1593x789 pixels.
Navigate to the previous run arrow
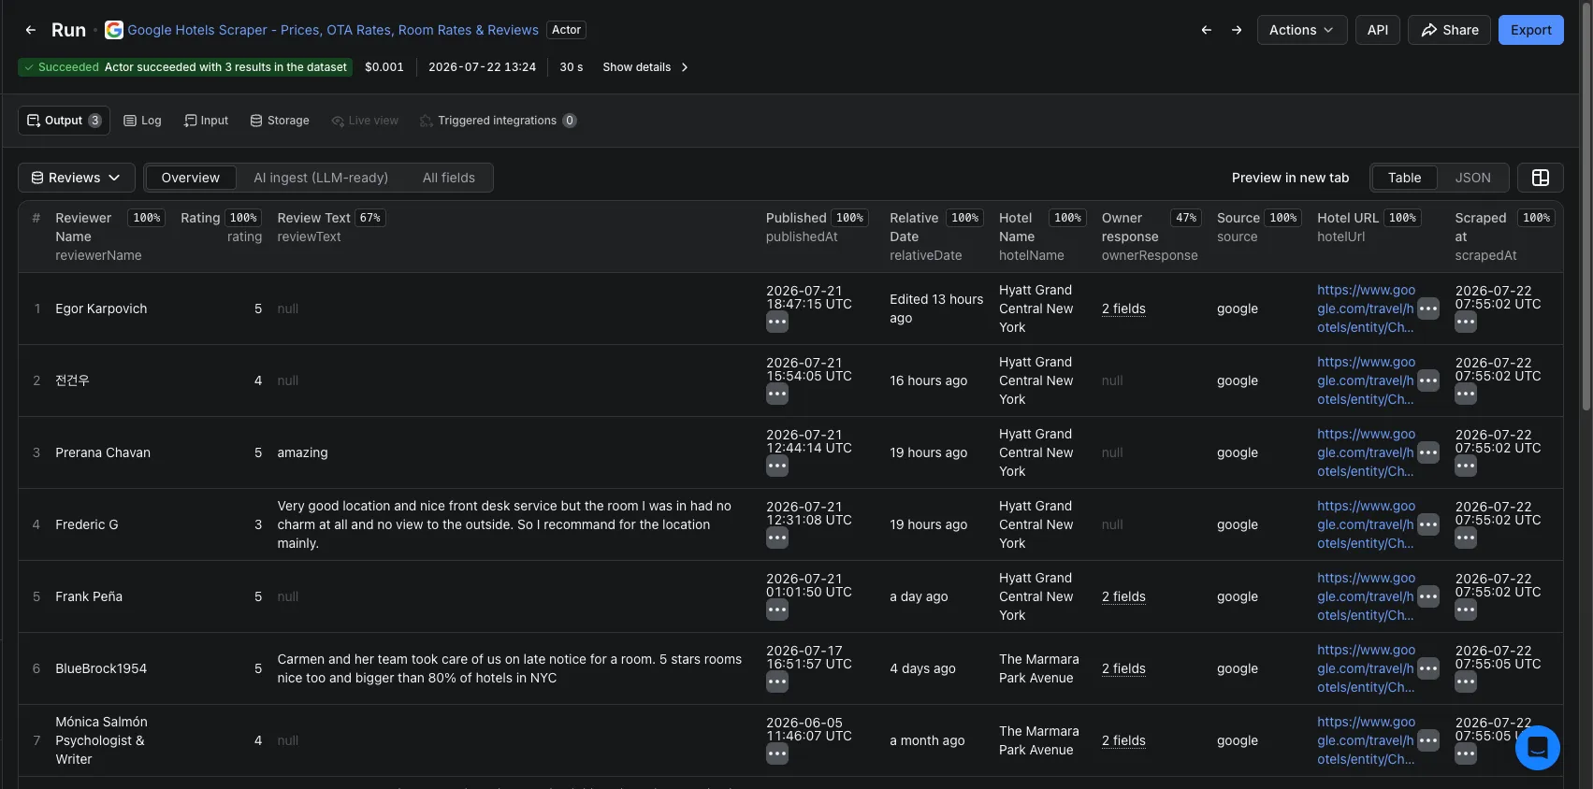tap(1206, 30)
